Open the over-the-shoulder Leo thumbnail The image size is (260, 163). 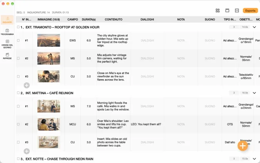pos(49,124)
